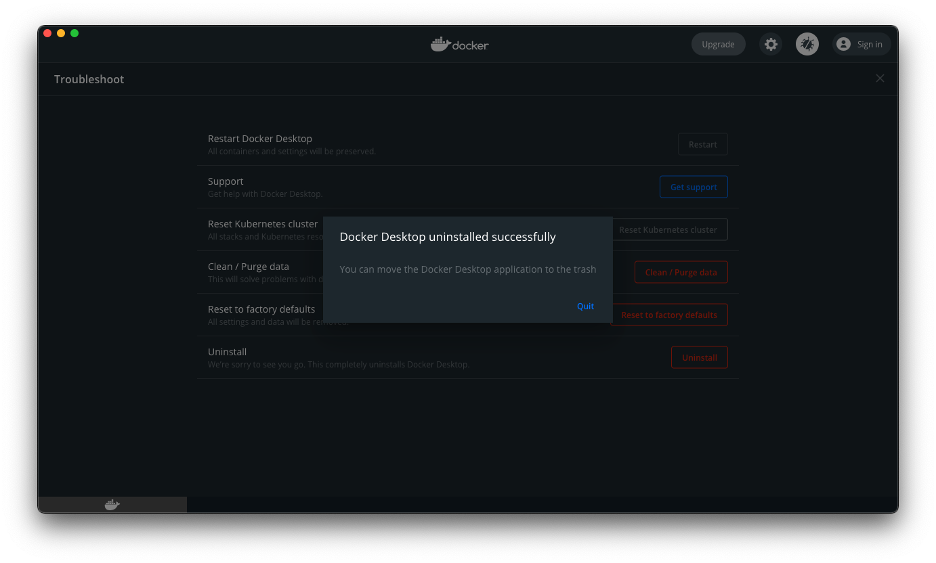The image size is (936, 563).
Task: Click the troubleshoot bug icon
Action: point(807,45)
